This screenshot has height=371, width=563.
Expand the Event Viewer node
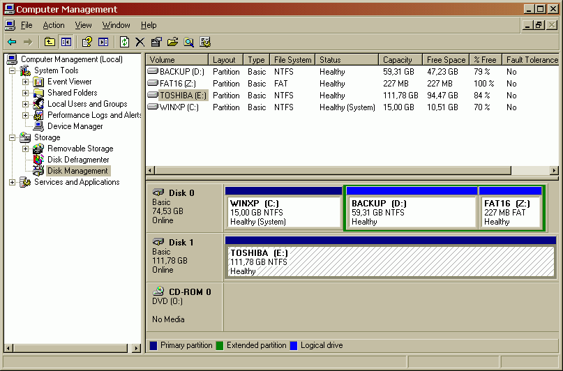point(26,82)
